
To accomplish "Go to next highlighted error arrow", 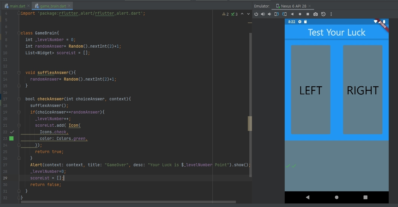I will point(249,14).
